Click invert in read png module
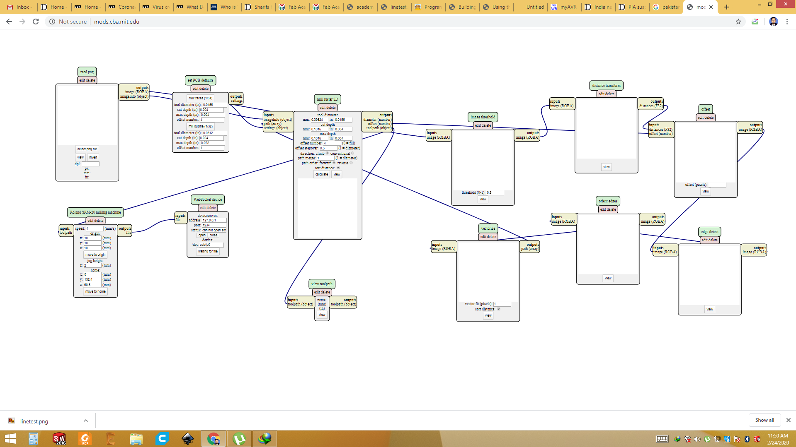 tap(93, 157)
